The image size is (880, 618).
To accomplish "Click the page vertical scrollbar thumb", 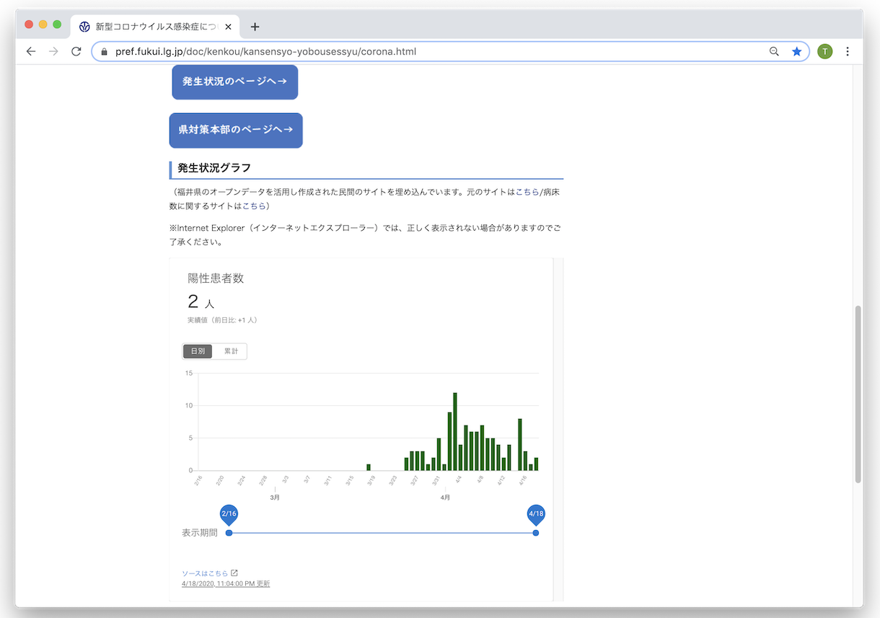I will pyautogui.click(x=858, y=394).
